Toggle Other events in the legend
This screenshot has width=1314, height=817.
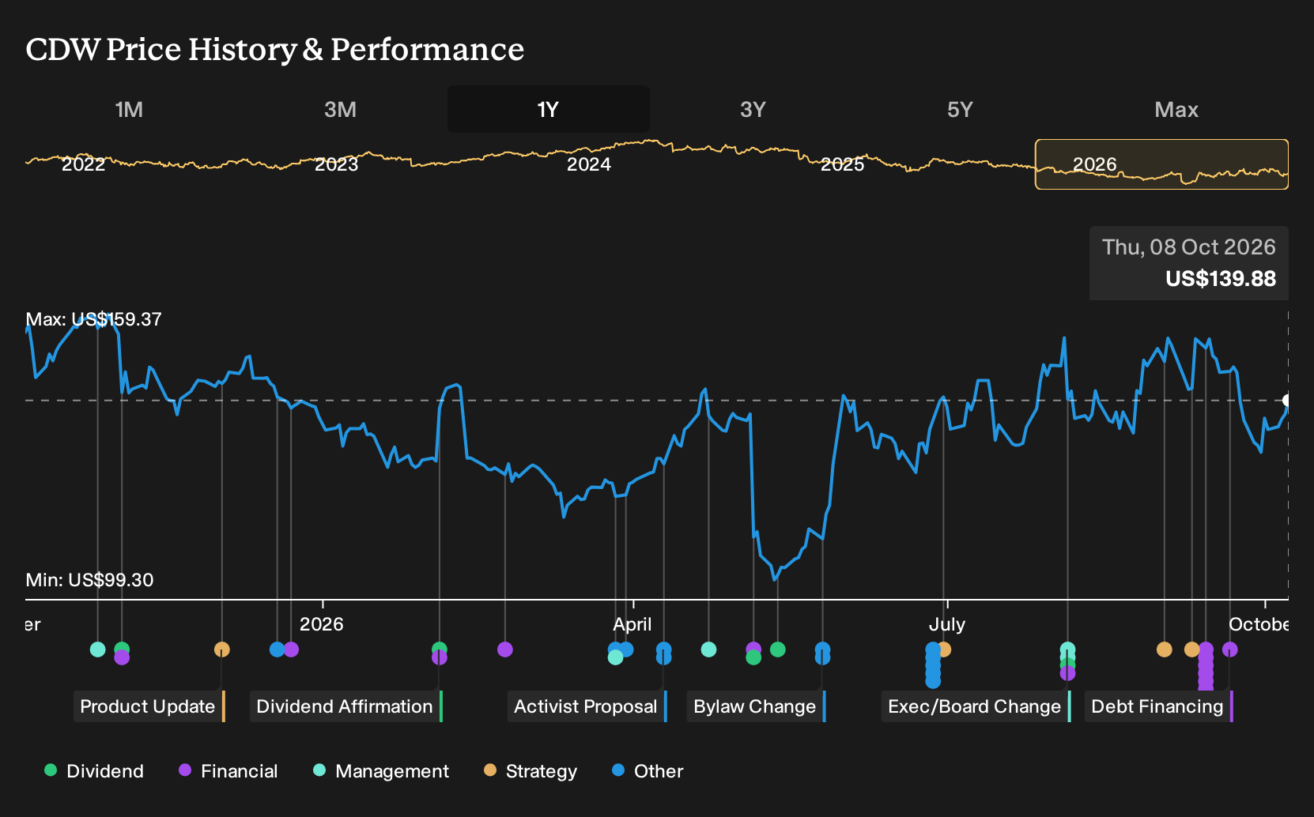click(648, 771)
